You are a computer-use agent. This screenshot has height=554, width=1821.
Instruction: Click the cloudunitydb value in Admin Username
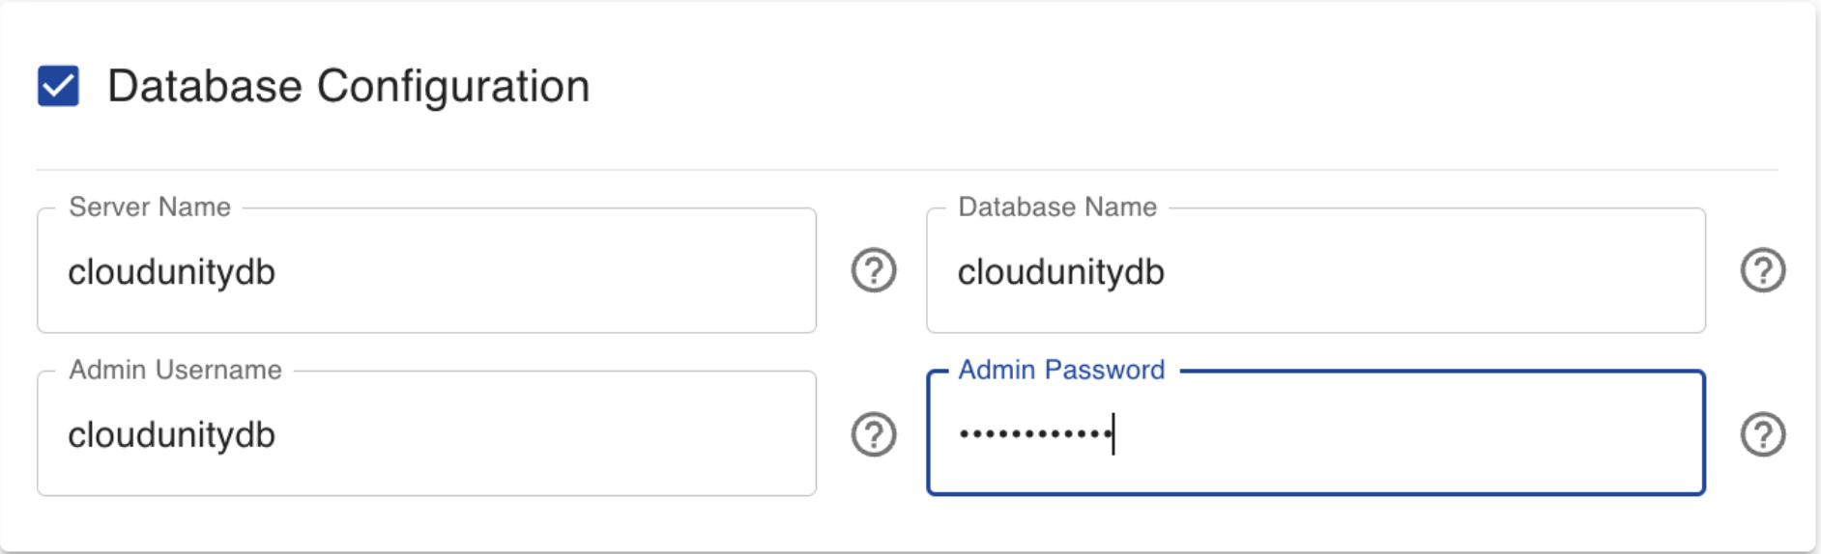coord(172,435)
